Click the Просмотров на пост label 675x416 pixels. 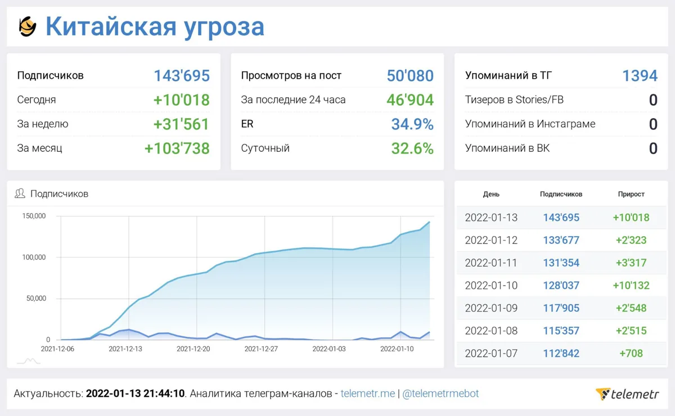click(x=291, y=75)
